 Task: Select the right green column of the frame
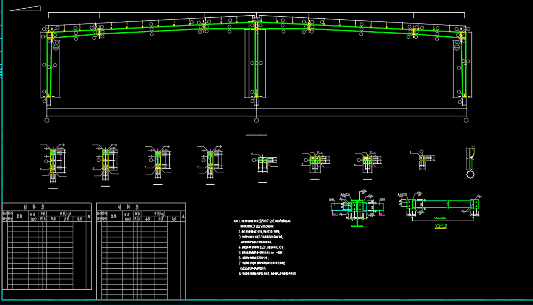click(463, 66)
